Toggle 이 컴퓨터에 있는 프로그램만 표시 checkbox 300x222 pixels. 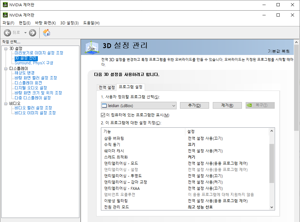tap(103, 115)
